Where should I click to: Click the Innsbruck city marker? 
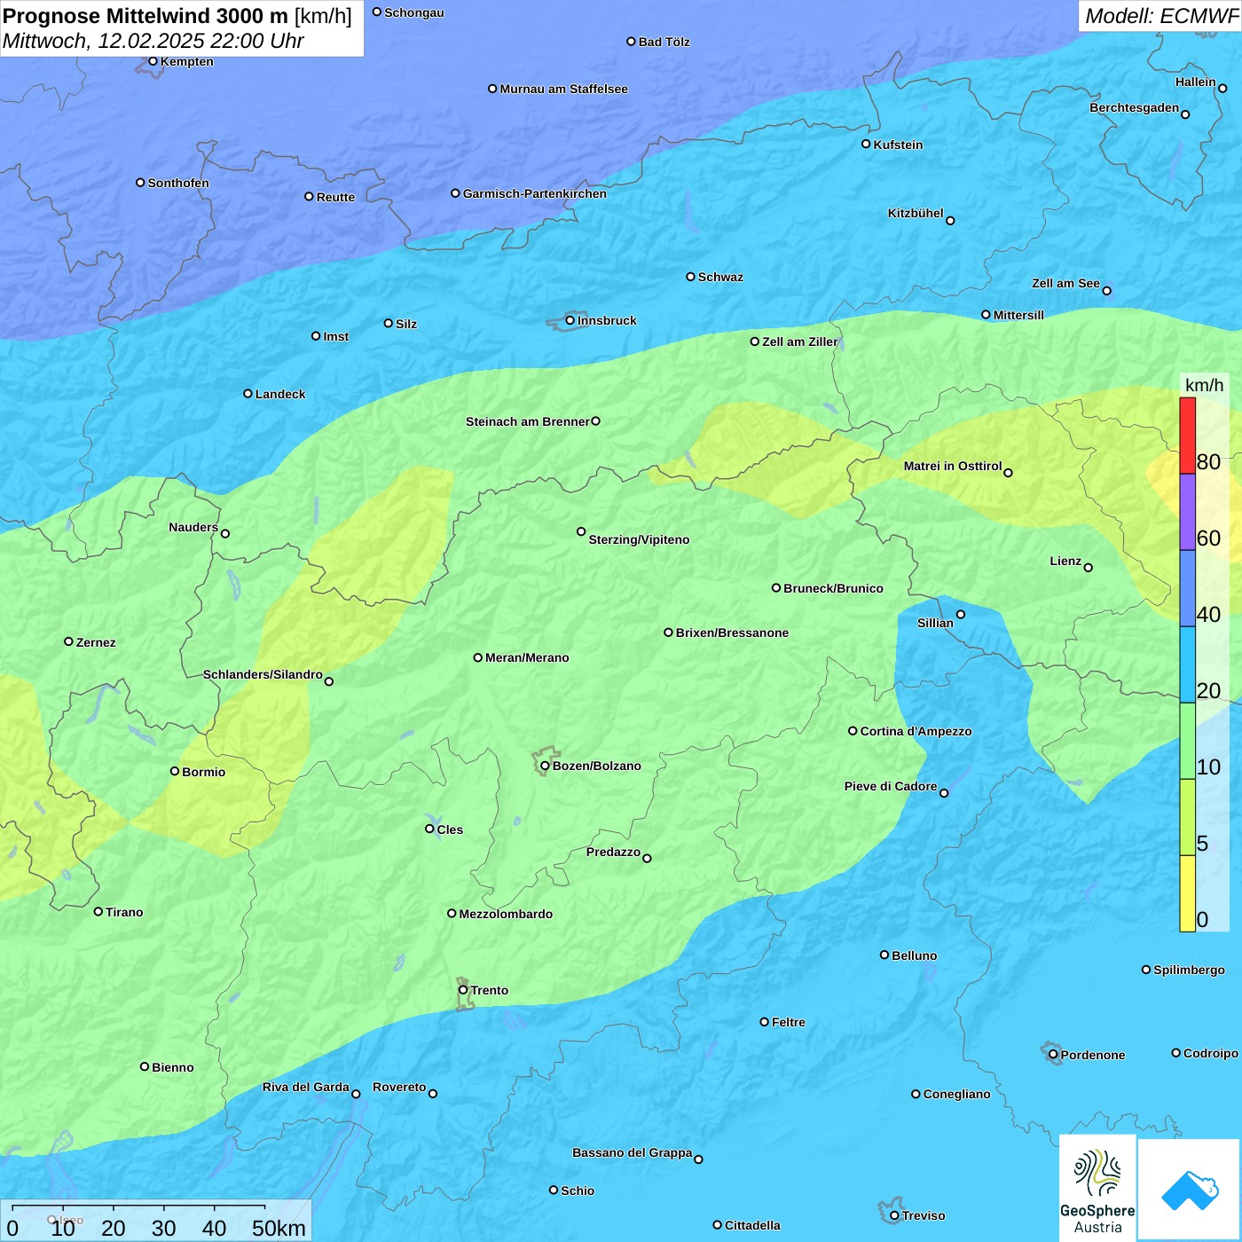(x=570, y=320)
